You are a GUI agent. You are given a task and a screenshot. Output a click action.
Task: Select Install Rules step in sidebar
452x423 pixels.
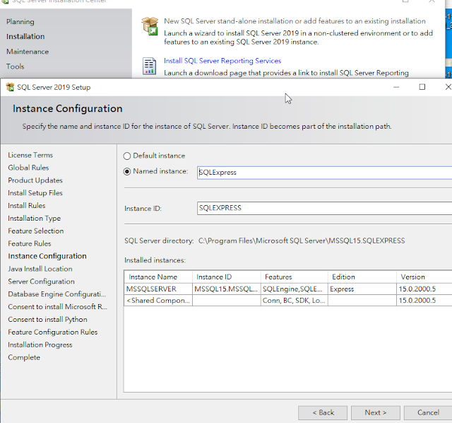pos(27,206)
